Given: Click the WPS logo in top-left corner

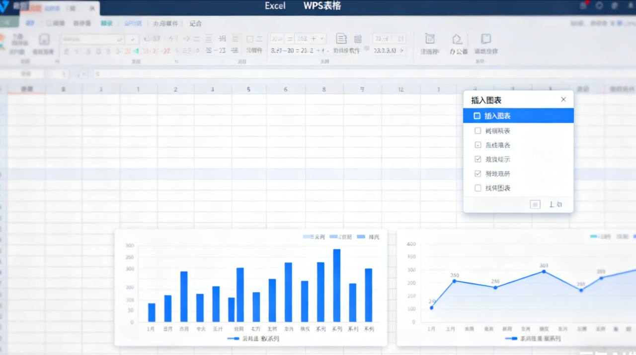Looking at the screenshot, I should click(x=5, y=6).
